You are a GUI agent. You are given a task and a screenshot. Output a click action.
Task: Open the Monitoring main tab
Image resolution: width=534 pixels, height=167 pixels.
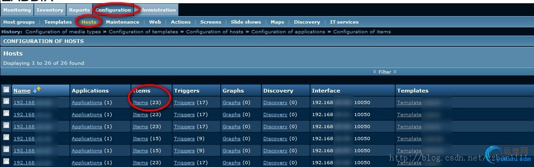[x=17, y=10]
